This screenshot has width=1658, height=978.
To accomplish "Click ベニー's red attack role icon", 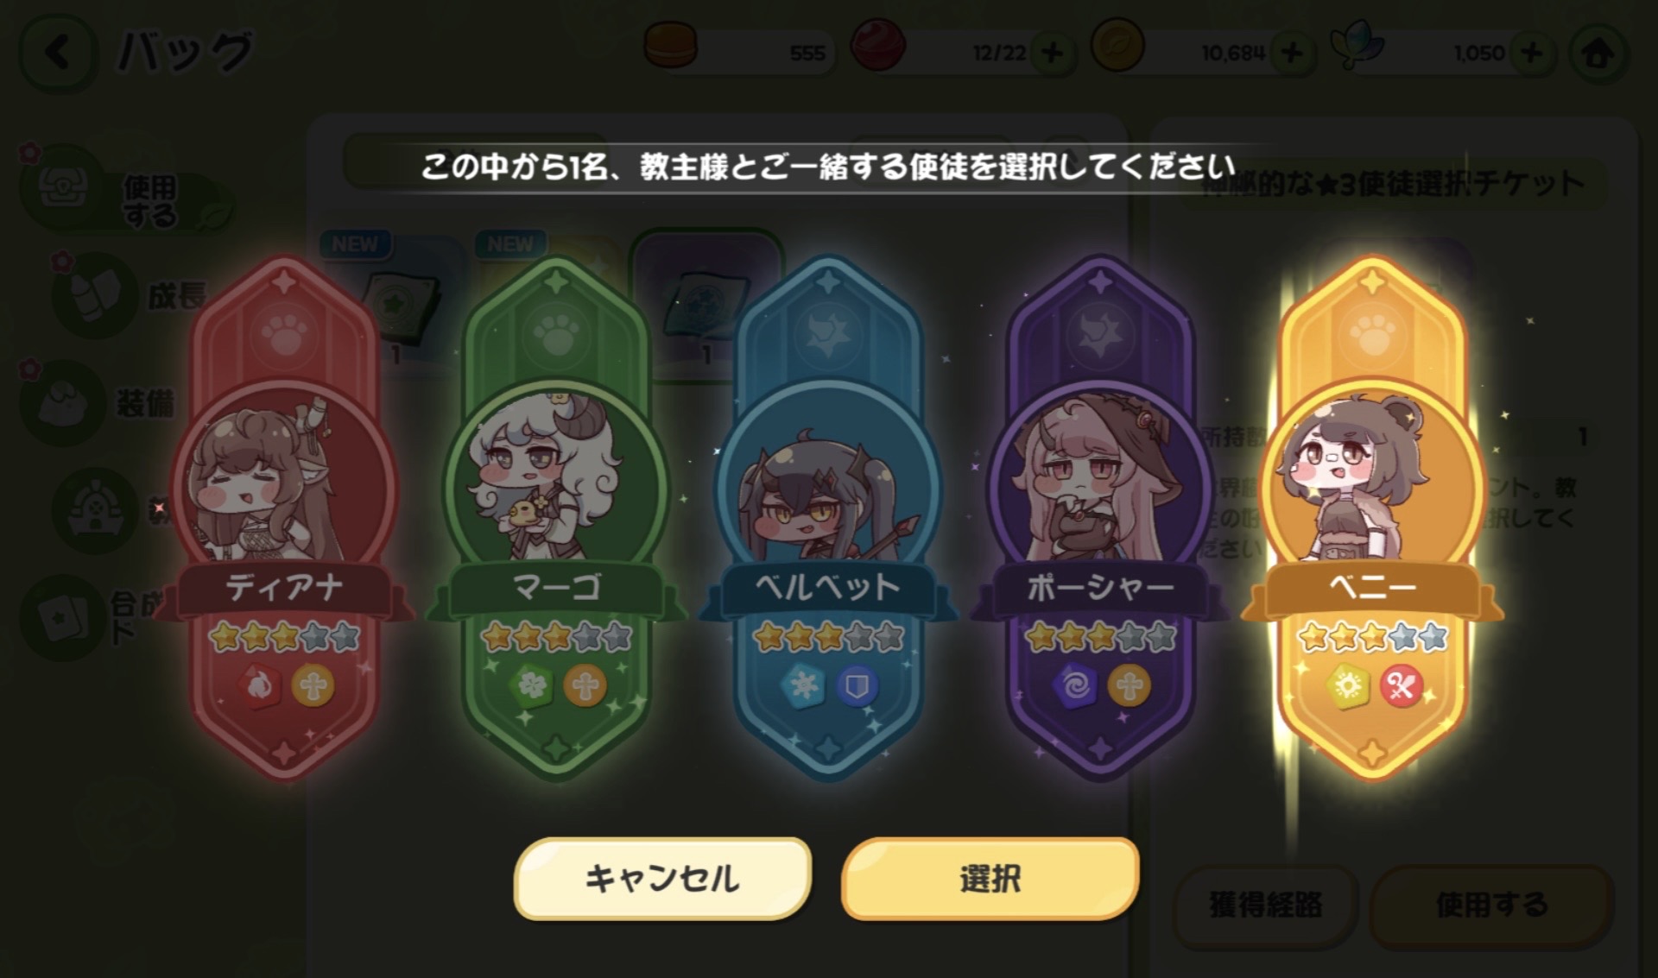I will pyautogui.click(x=1401, y=687).
